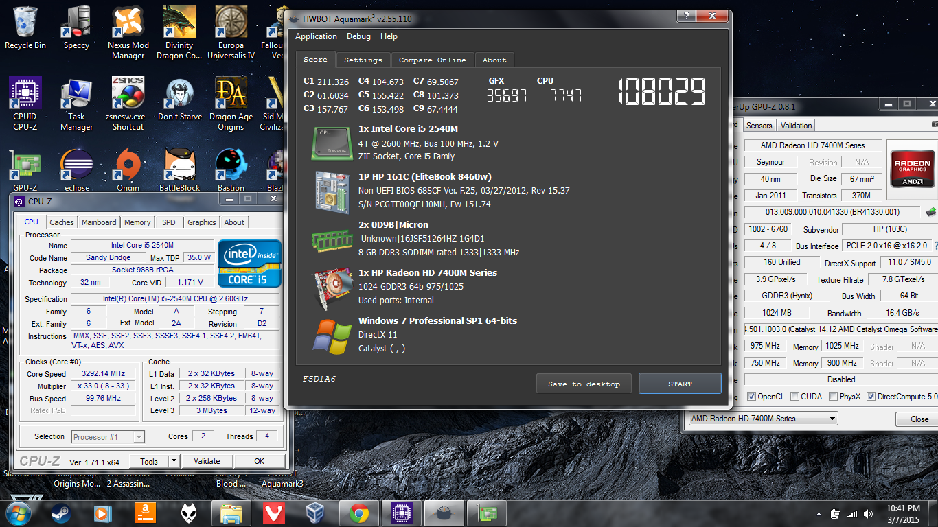
Task: Click the Close button in GPU-Z
Action: click(919, 419)
